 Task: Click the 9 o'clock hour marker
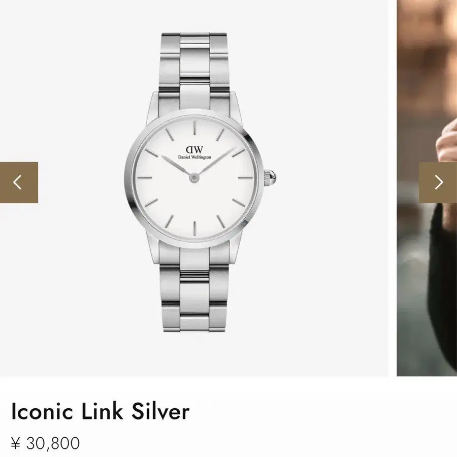(x=144, y=178)
